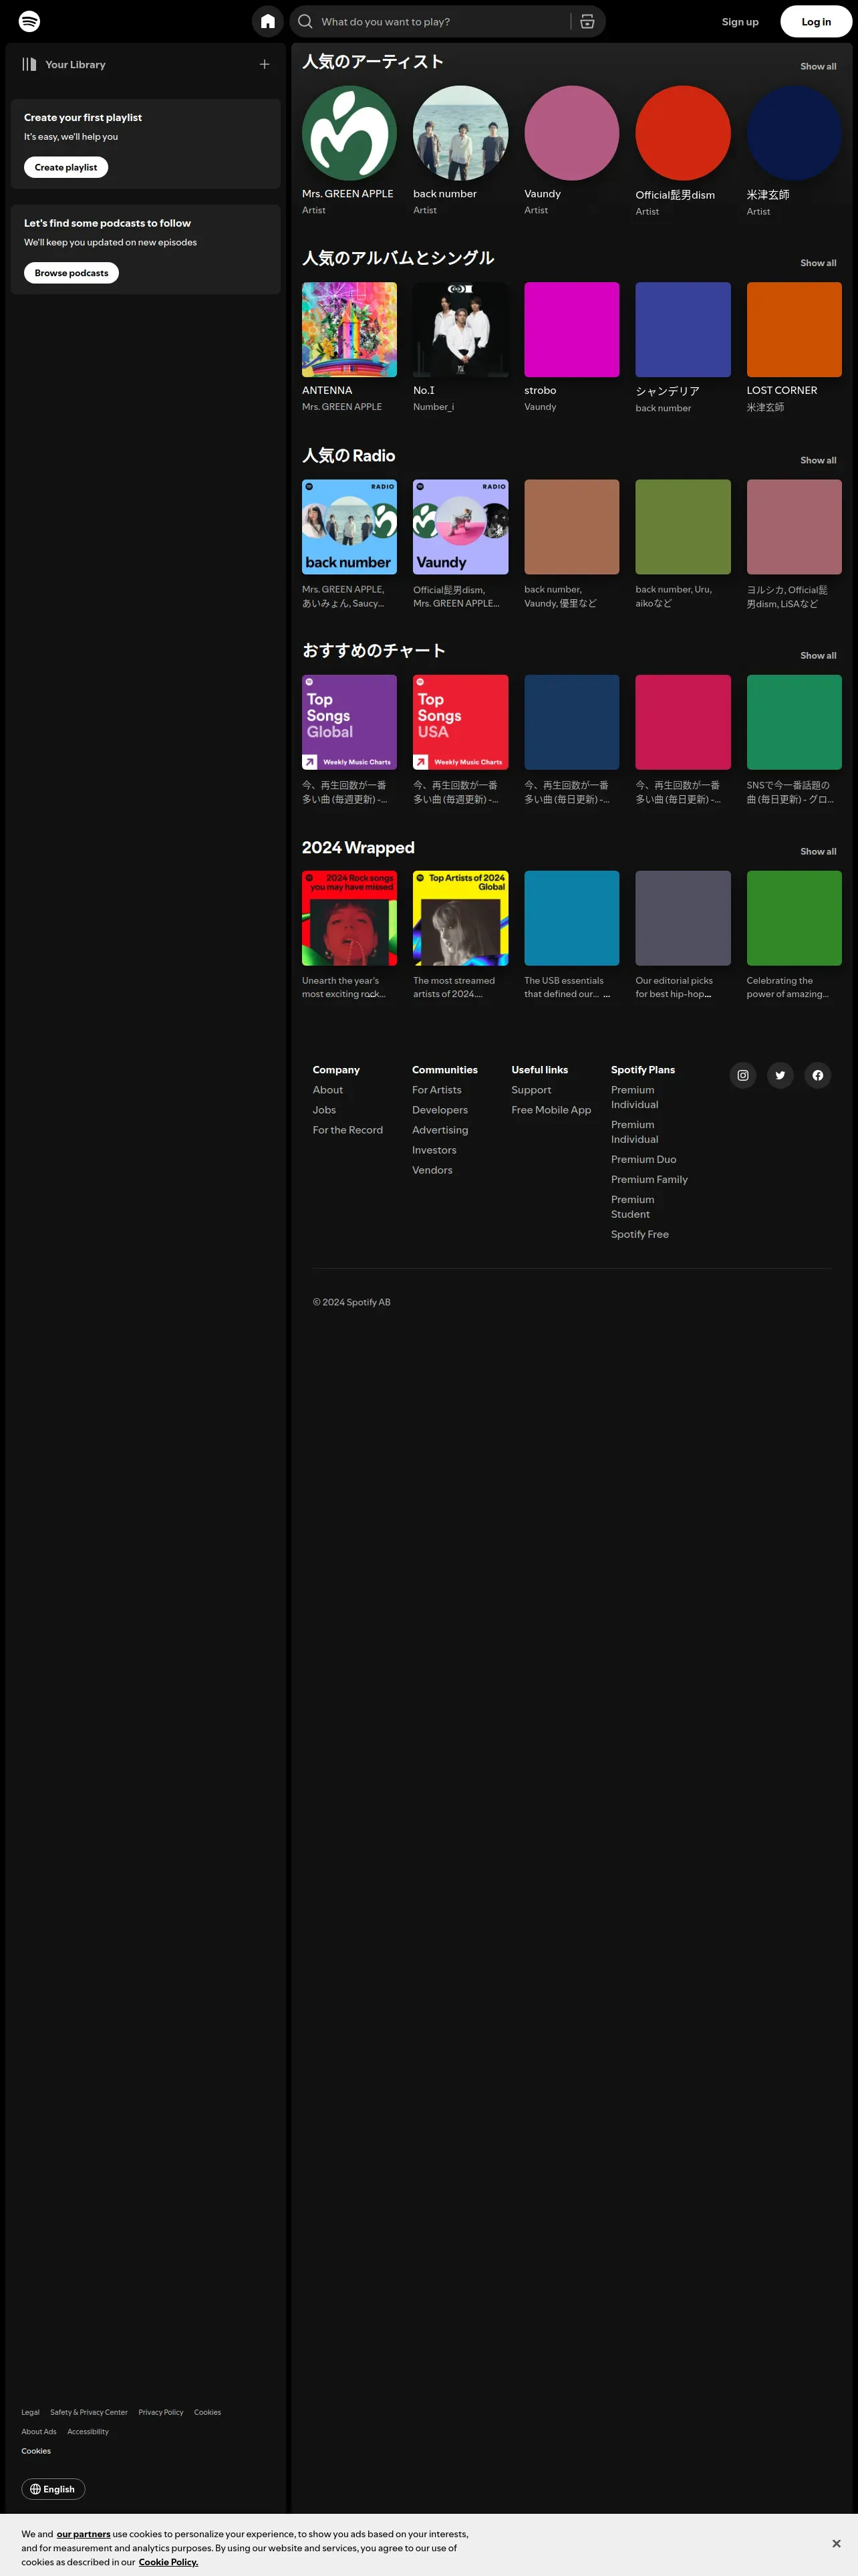Click the Create playlist button

[66, 167]
